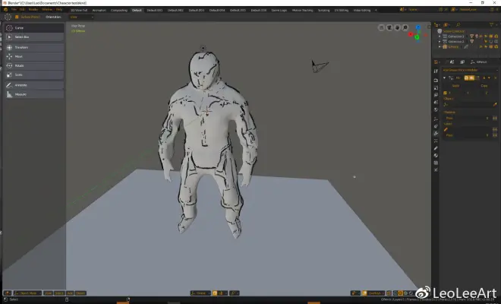Open the Render menu
The image size is (501, 304).
point(33,10)
